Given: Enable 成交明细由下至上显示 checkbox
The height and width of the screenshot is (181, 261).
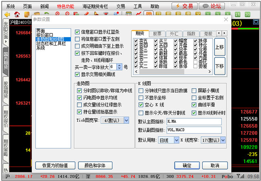Looking at the screenshot, I should click(x=77, y=46).
